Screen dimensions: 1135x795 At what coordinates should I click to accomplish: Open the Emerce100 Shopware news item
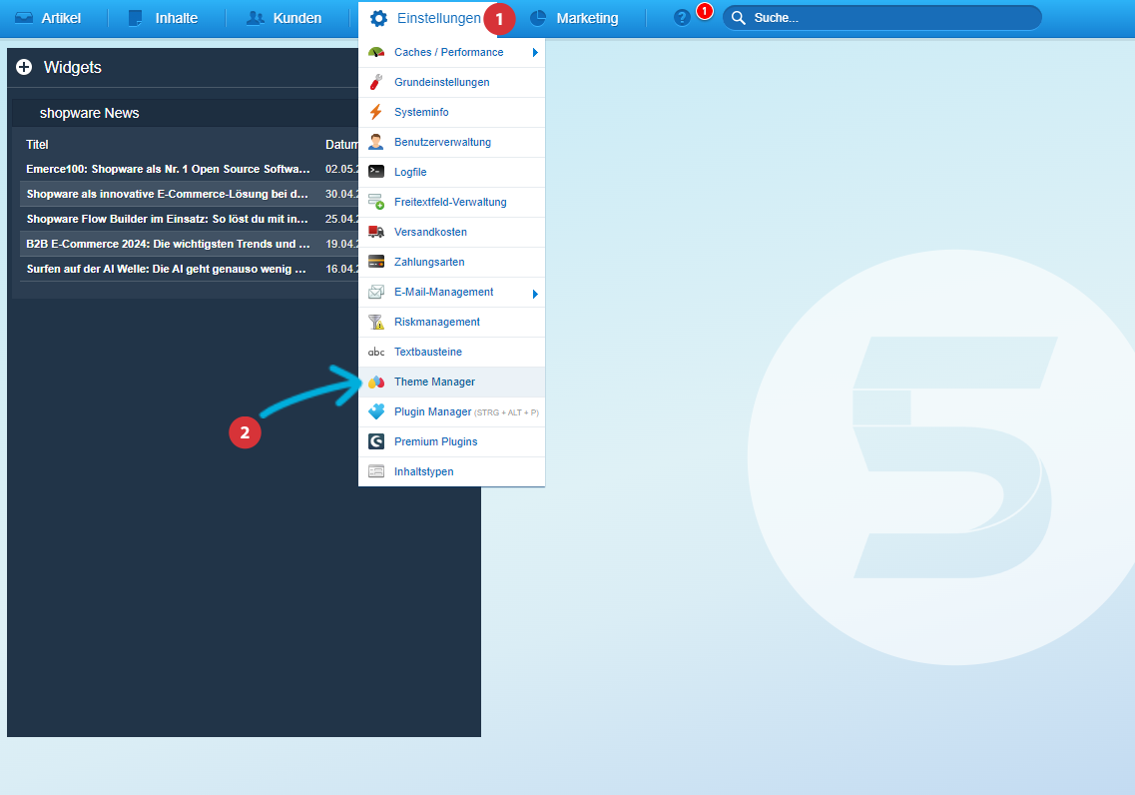[x=168, y=169]
